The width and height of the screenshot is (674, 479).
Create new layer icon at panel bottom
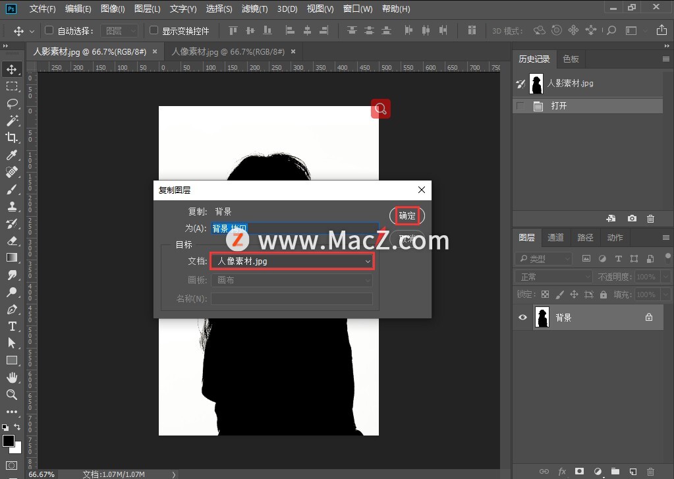coord(632,471)
